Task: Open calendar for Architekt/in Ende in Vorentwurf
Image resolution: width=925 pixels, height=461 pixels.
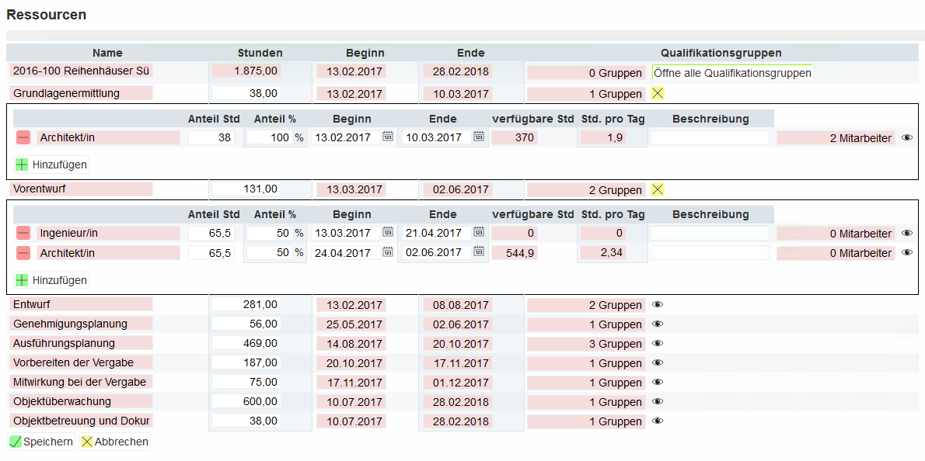Action: click(479, 252)
